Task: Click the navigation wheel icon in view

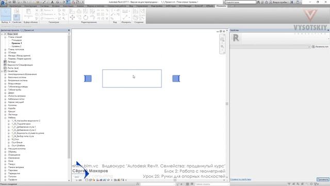Action: point(222,39)
